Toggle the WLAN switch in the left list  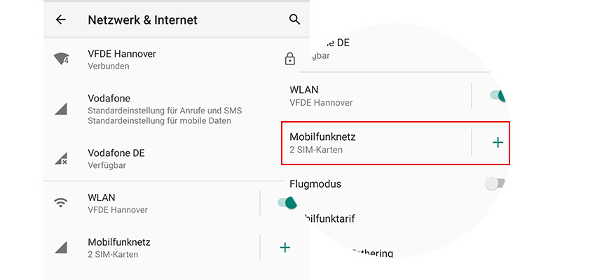click(287, 203)
